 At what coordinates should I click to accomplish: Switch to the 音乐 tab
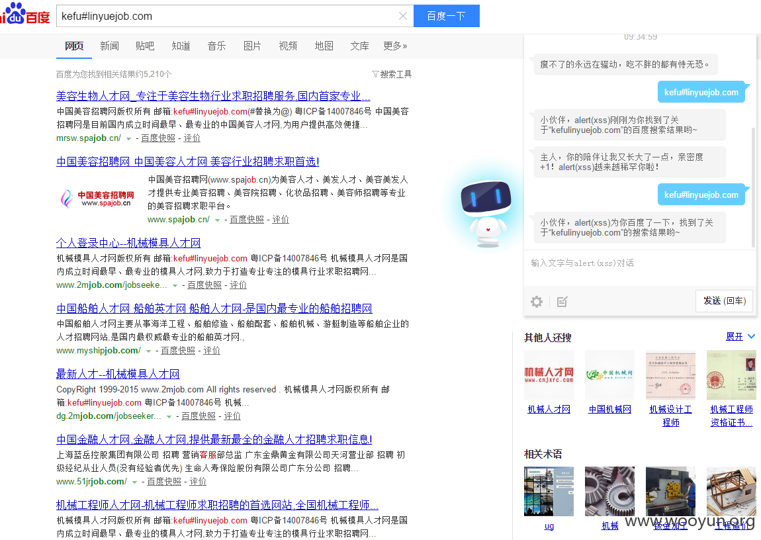[216, 46]
